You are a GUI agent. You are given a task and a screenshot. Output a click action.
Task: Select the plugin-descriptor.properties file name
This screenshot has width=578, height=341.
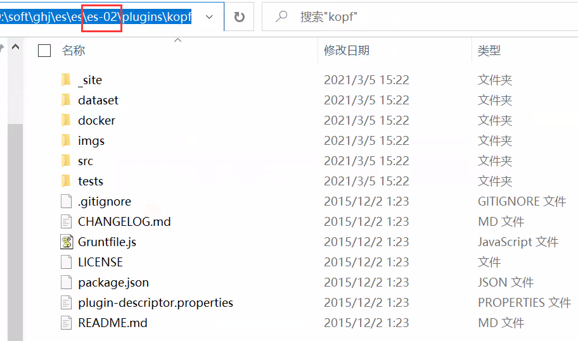[155, 303]
